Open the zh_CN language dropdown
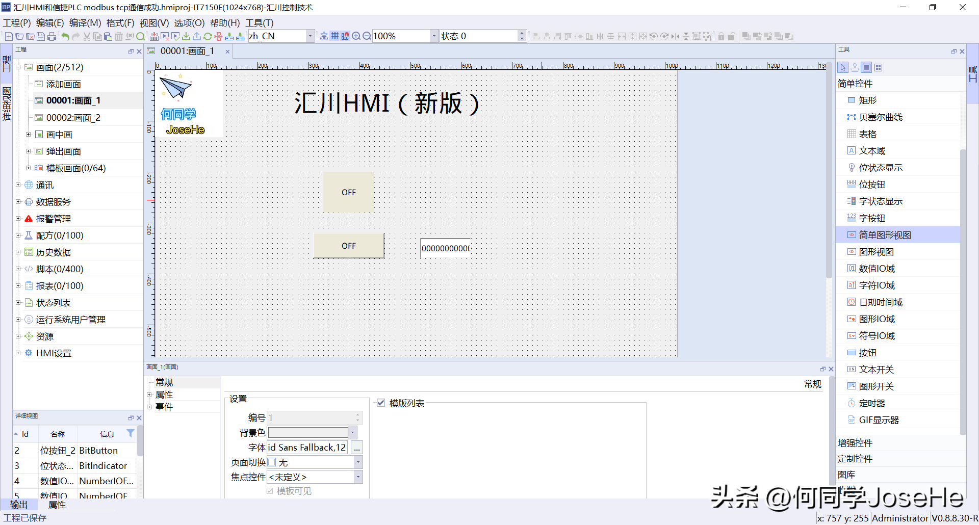Viewport: 979px width, 525px height. click(x=310, y=36)
